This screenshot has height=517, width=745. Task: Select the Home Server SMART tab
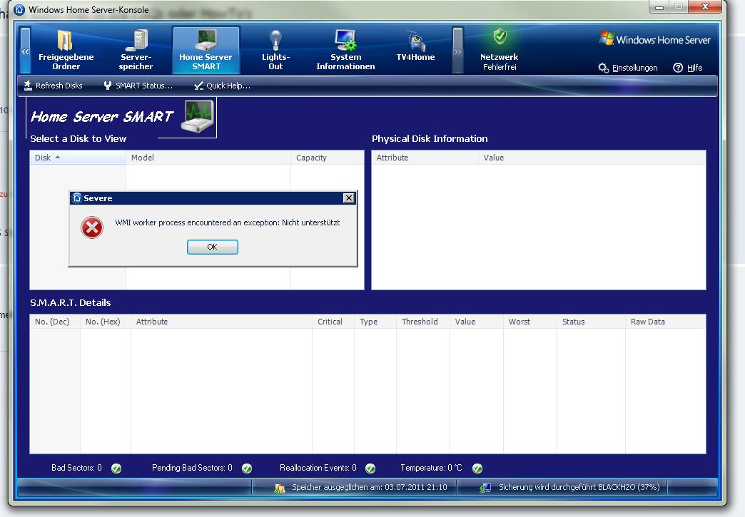click(206, 50)
